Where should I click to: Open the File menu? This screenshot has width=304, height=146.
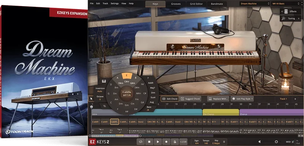pyautogui.click(x=92, y=3)
